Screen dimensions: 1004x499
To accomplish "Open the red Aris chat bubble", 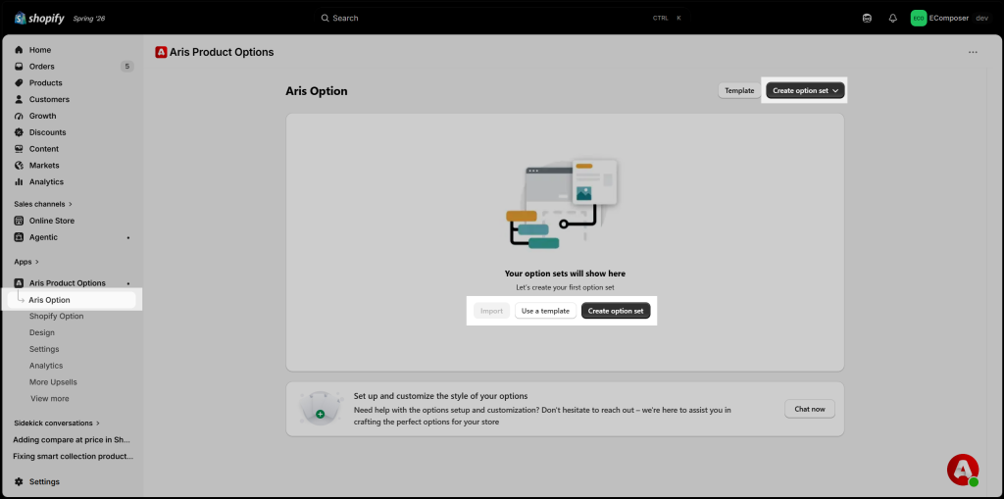I will point(963,471).
